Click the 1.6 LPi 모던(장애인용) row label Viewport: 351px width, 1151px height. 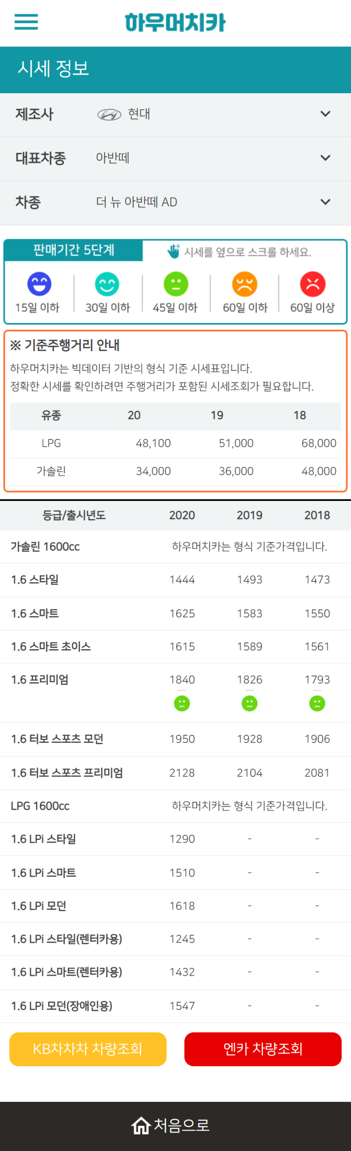coord(62,1006)
